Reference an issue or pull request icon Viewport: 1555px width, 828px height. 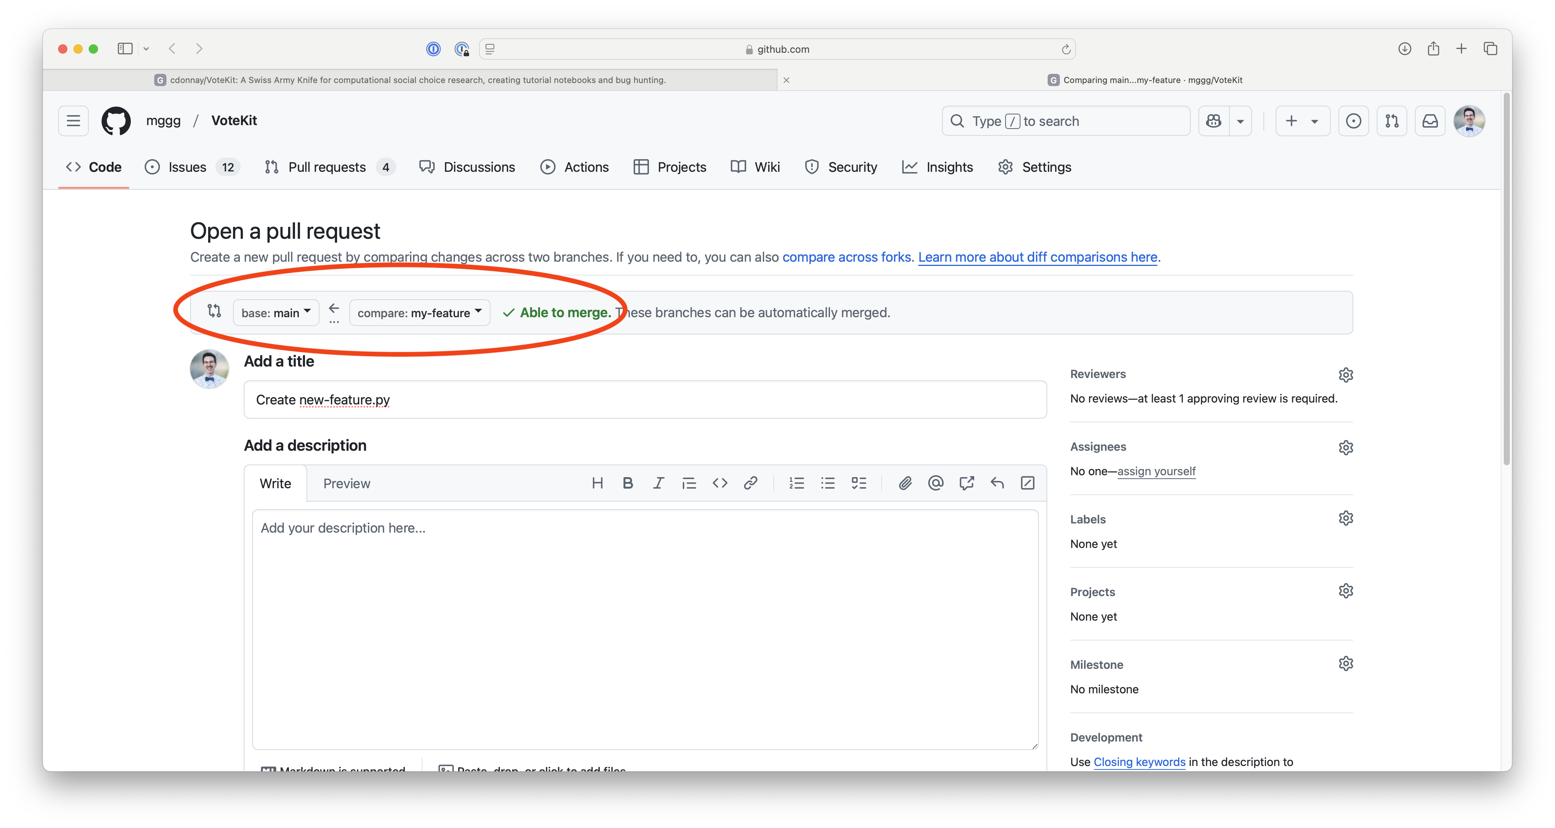[967, 483]
